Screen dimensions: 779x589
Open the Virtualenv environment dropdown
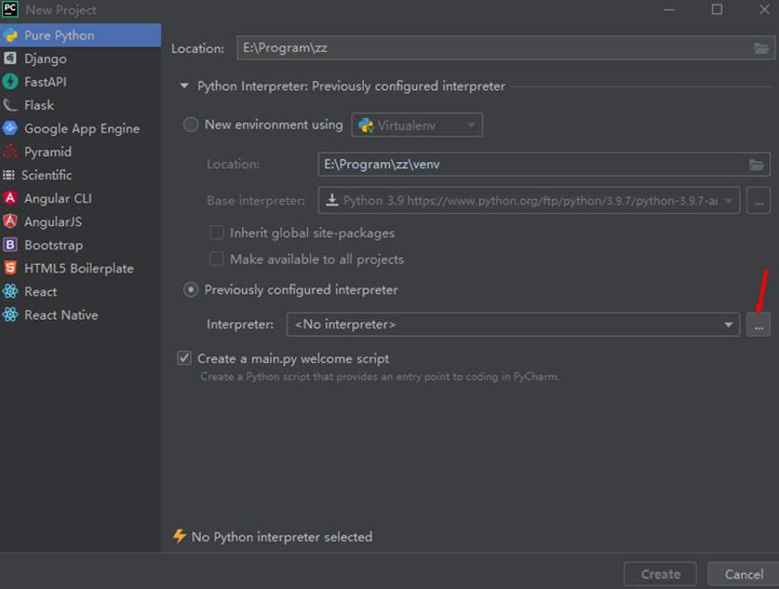click(x=417, y=125)
